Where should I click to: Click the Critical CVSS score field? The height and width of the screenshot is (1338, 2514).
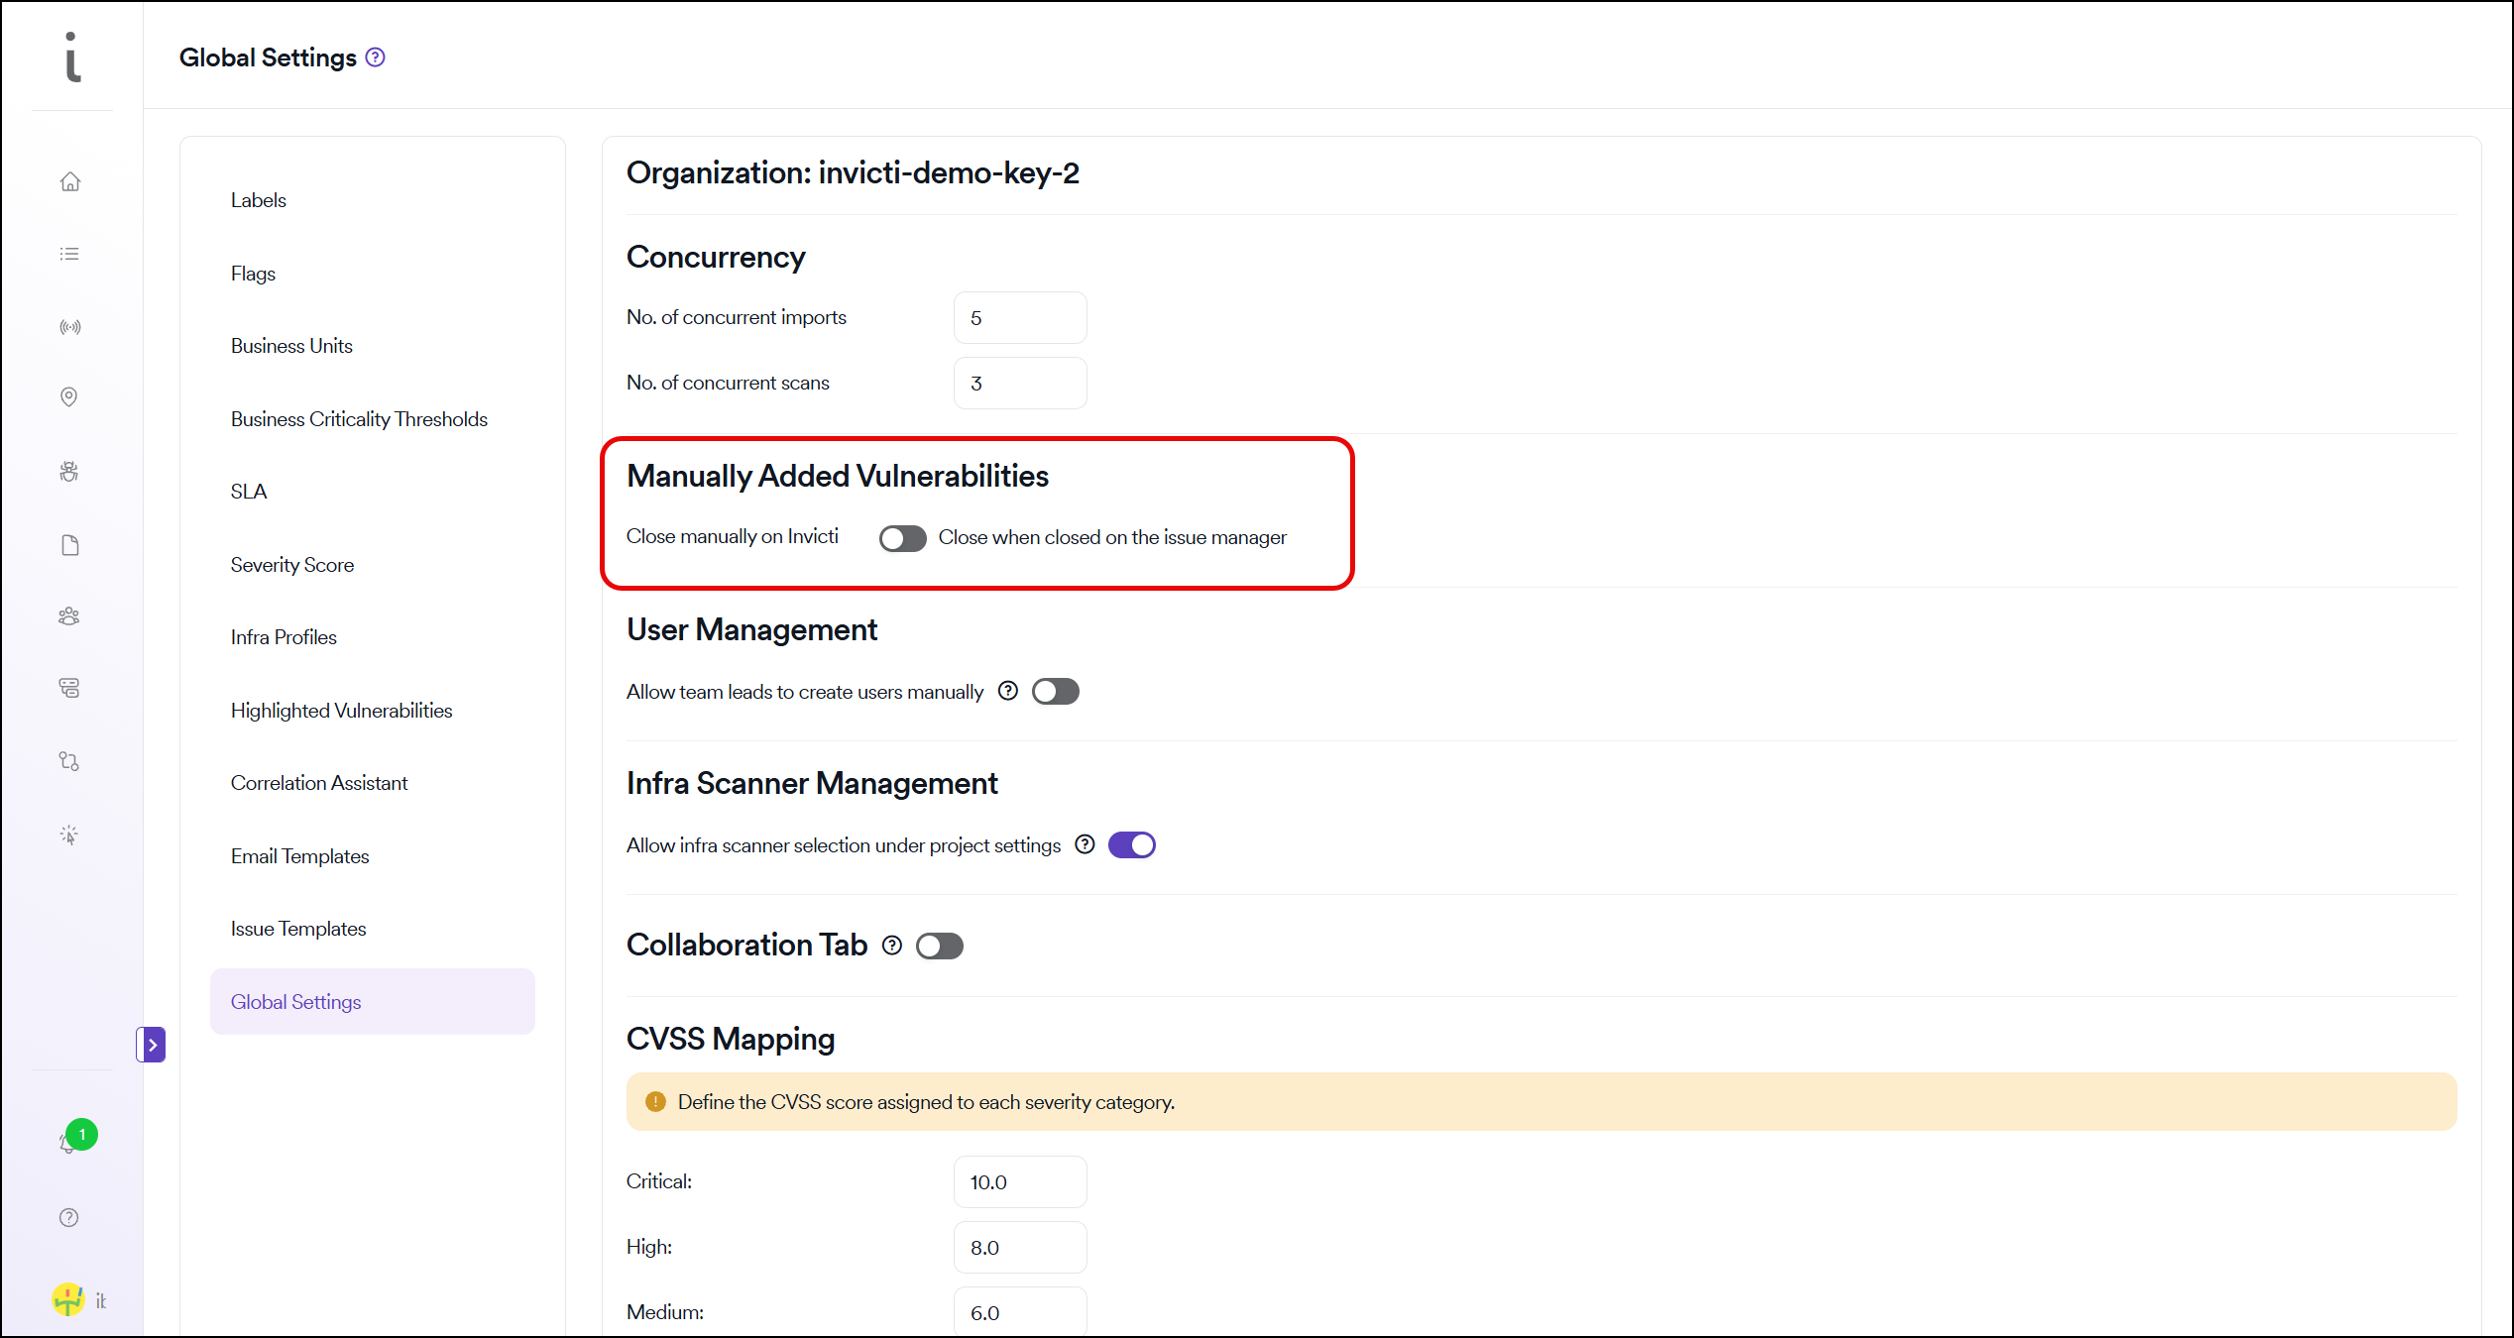click(1019, 1182)
